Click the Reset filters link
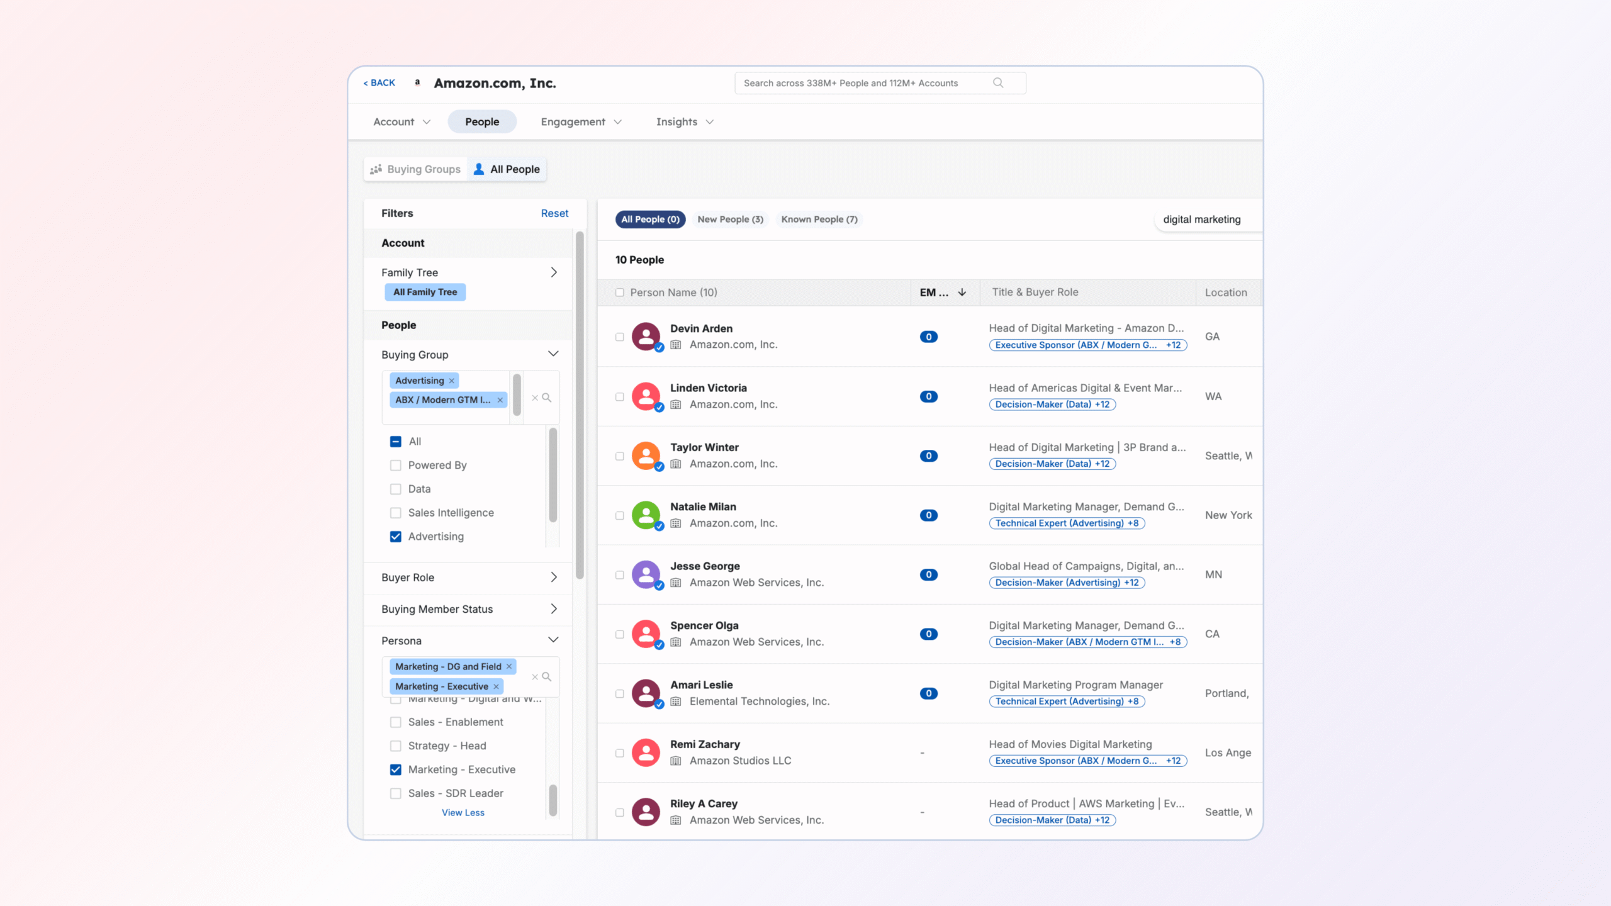This screenshot has width=1611, height=906. click(554, 214)
